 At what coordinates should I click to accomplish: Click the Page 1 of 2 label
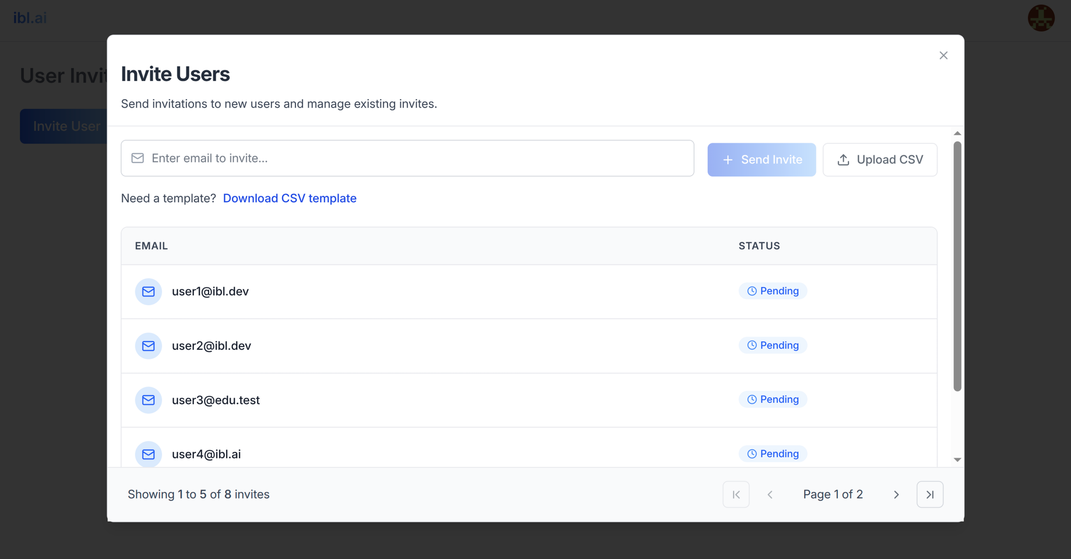833,494
